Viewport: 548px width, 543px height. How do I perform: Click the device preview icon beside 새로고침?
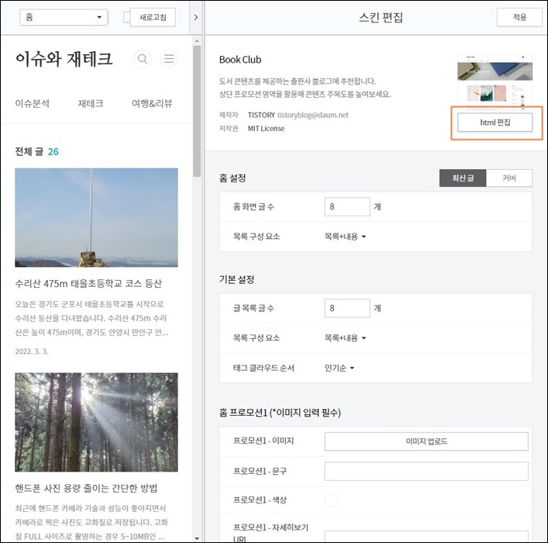[x=126, y=17]
